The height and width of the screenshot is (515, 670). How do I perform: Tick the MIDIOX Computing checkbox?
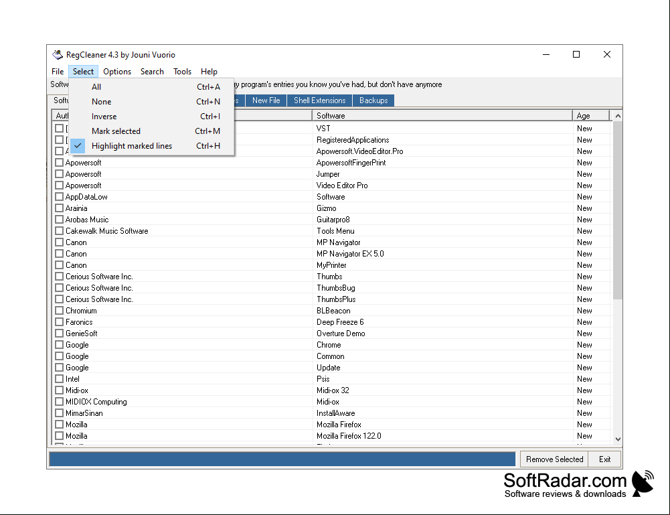[60, 402]
